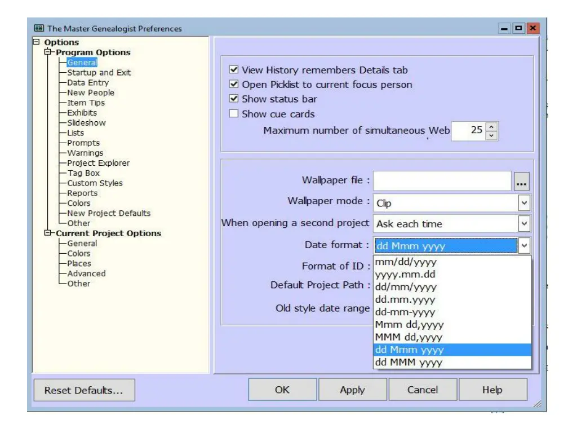
Task: Toggle View History remembers Details tab
Action: coord(234,69)
